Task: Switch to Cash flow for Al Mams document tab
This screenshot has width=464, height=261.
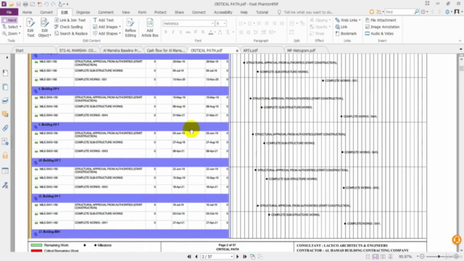Action: tap(165, 50)
